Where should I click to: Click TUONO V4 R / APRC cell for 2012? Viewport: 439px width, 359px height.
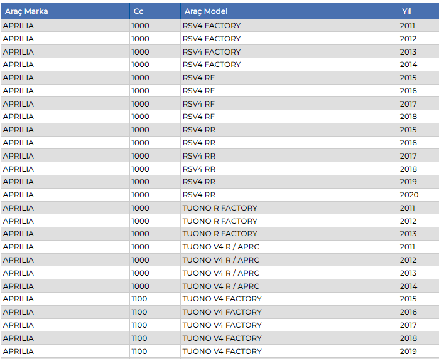pos(220,260)
